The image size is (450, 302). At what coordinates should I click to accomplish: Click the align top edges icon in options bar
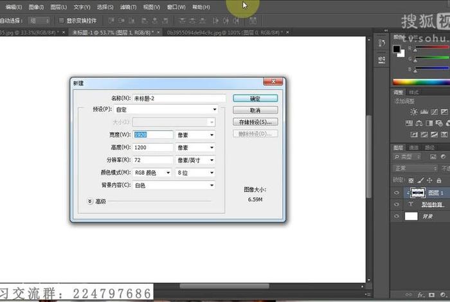point(111,21)
